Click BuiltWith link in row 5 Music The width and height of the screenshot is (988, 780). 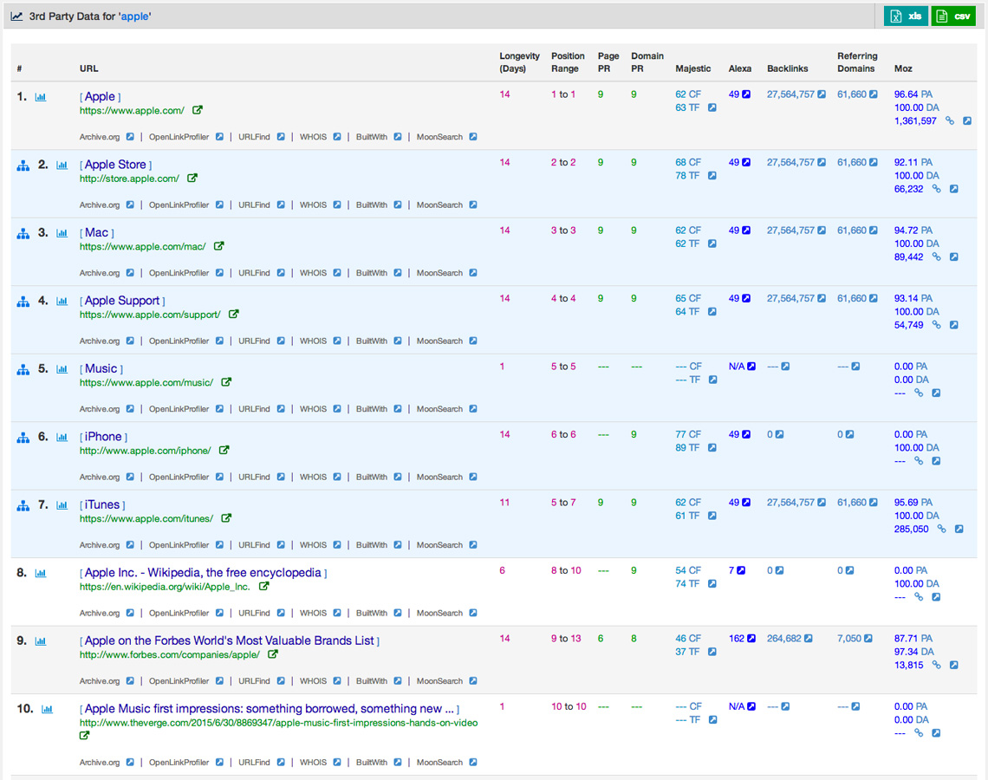pyautogui.click(x=372, y=409)
